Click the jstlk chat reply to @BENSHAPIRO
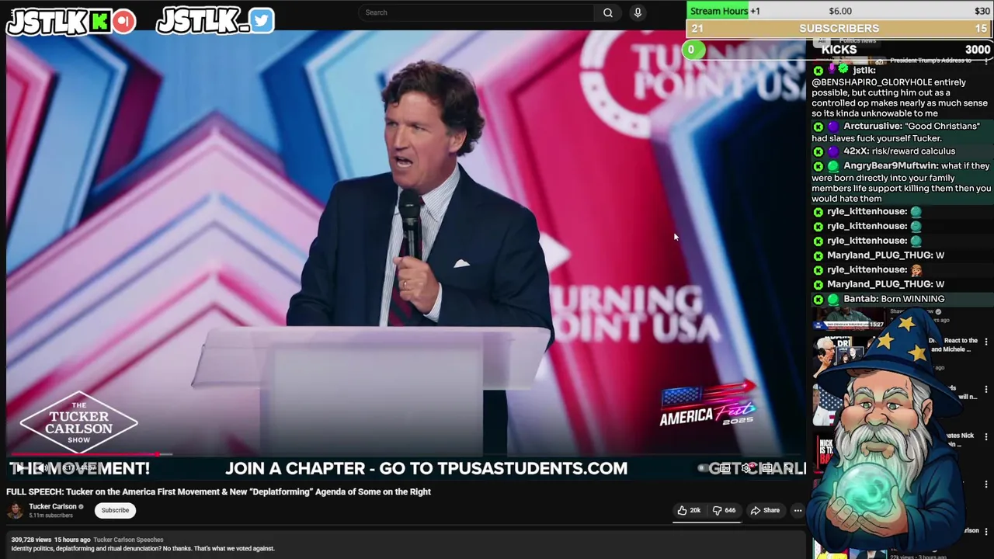This screenshot has width=994, height=559. [x=902, y=92]
